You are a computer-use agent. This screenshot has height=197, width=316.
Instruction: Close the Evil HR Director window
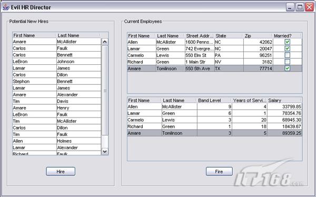point(309,7)
